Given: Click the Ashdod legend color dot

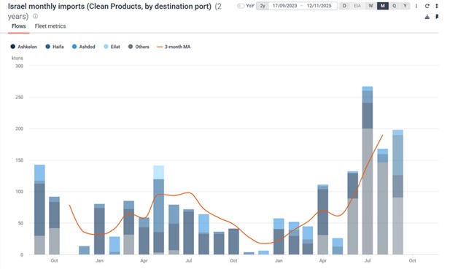Looking at the screenshot, I should 74,47.
